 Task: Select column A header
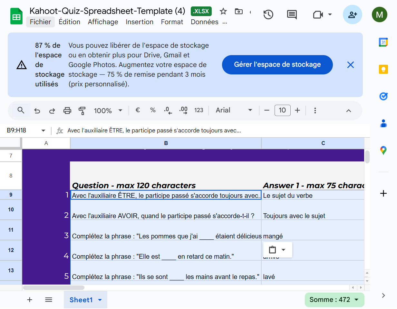pyautogui.click(x=46, y=143)
